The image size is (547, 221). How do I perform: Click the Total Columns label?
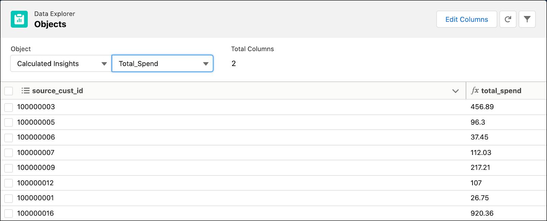click(252, 49)
